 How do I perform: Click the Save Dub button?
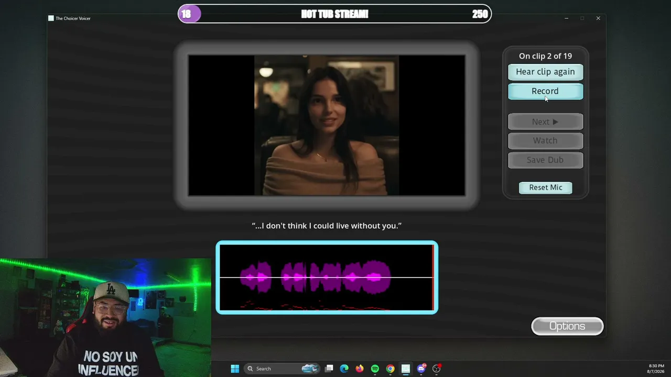pos(545,160)
